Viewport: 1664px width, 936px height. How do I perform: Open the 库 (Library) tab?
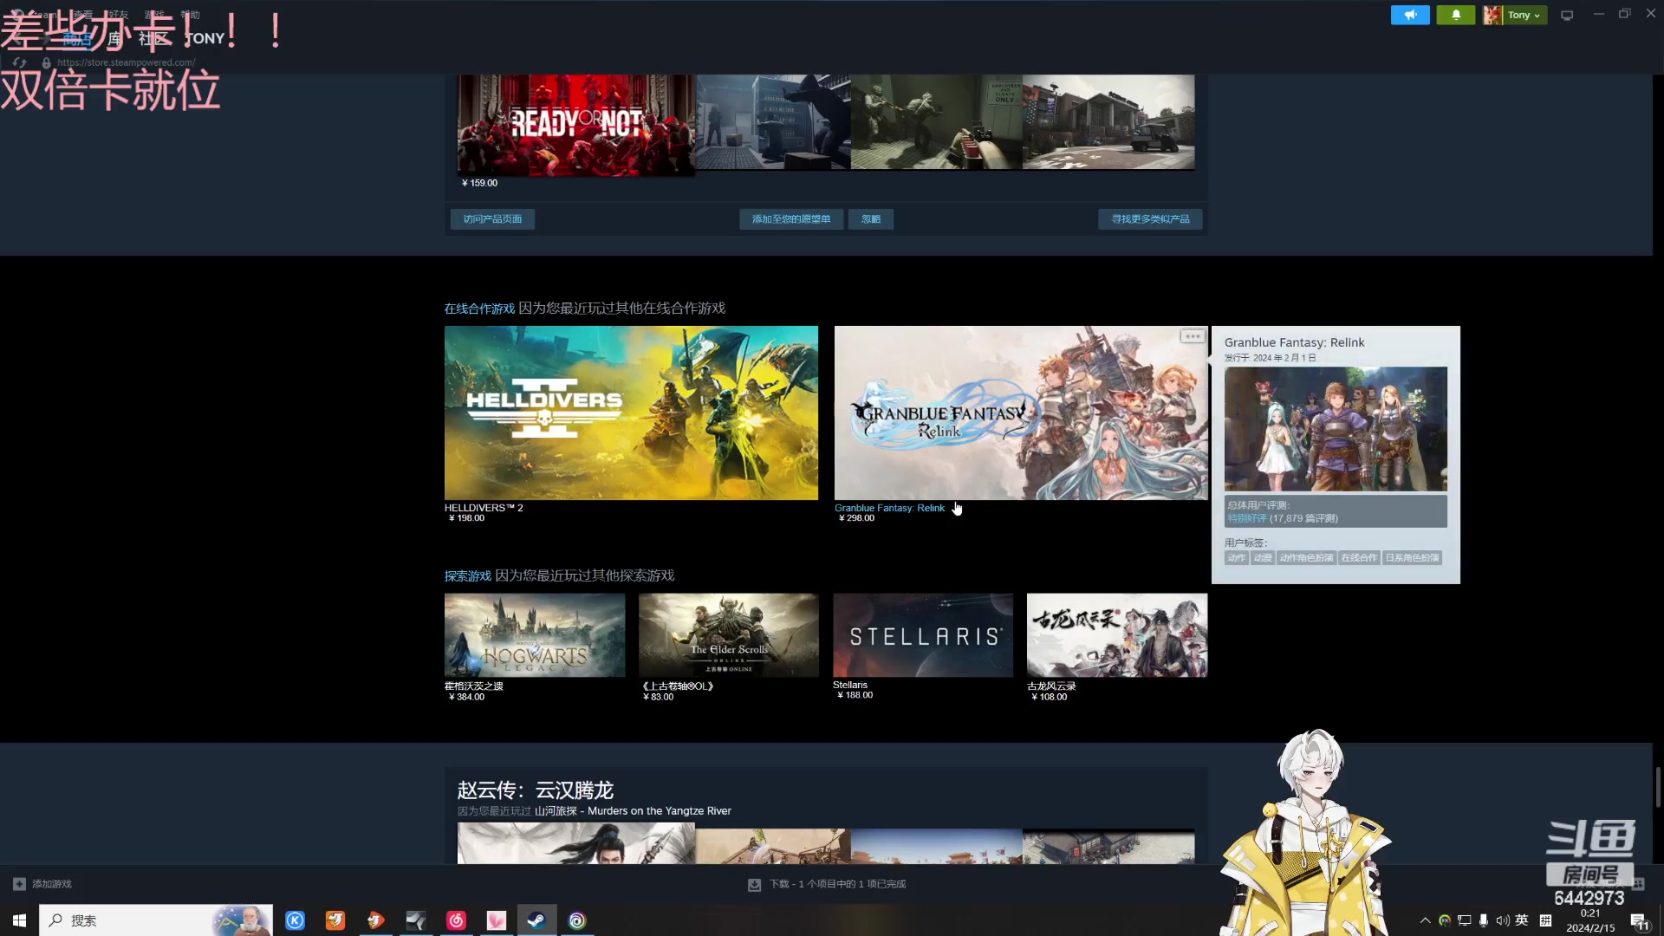(x=114, y=38)
